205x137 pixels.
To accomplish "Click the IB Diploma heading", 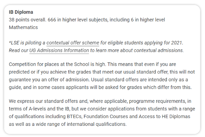I will click(21, 12).
